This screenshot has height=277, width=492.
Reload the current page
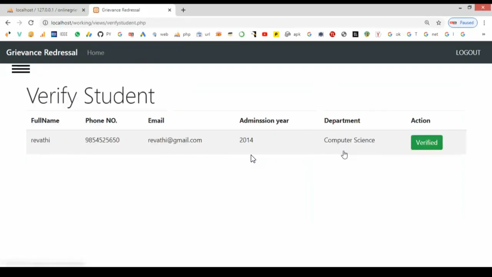coord(31,23)
